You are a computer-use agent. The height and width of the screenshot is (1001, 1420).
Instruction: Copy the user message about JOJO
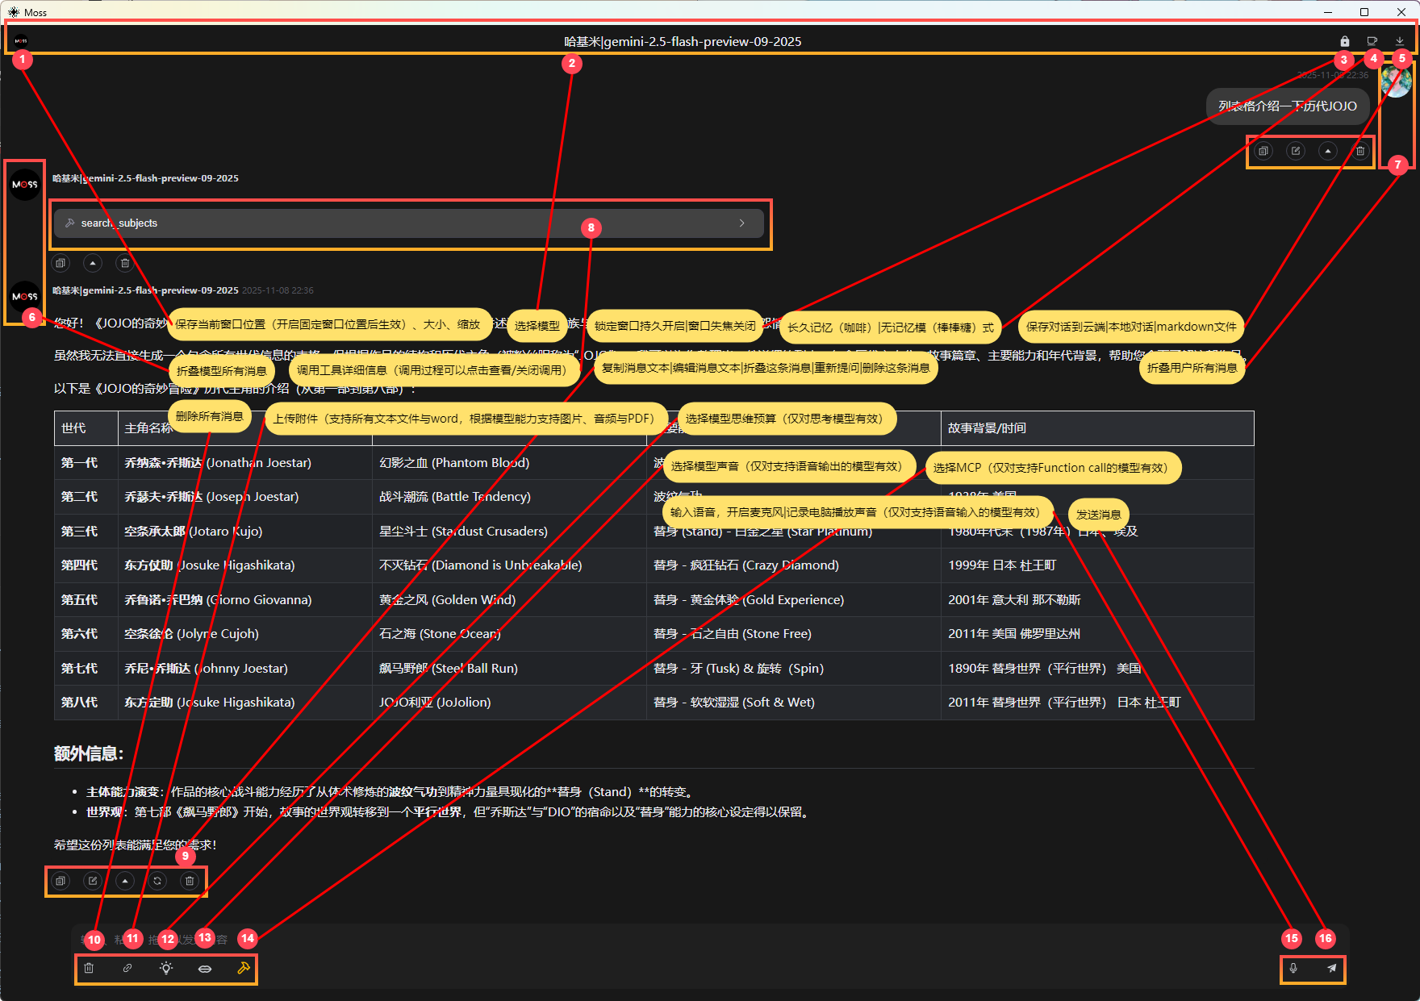(1263, 151)
